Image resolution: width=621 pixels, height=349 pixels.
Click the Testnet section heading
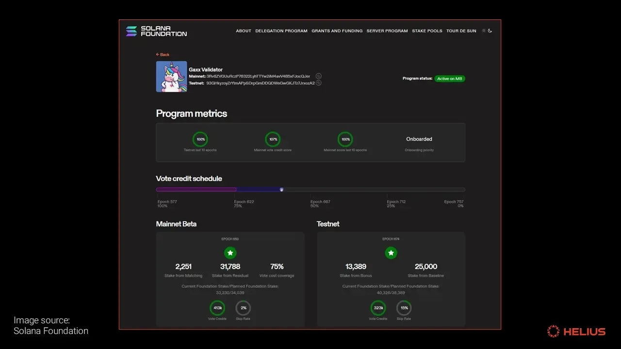click(x=328, y=224)
